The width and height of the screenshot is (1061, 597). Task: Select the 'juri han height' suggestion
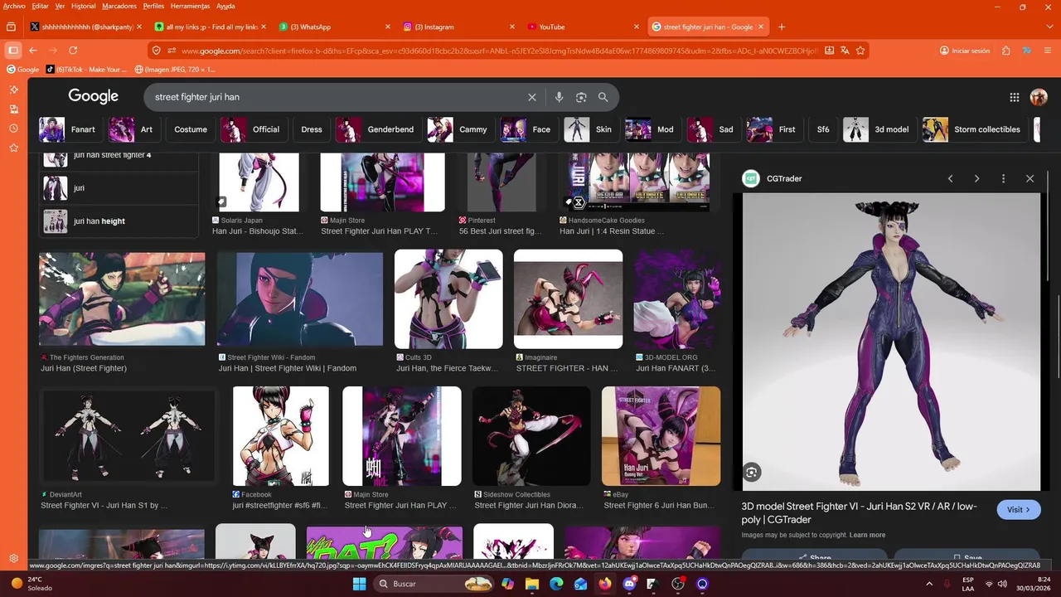tap(119, 221)
